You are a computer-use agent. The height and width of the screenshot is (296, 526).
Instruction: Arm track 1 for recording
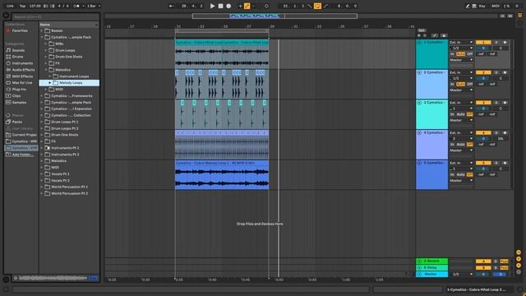click(x=505, y=42)
